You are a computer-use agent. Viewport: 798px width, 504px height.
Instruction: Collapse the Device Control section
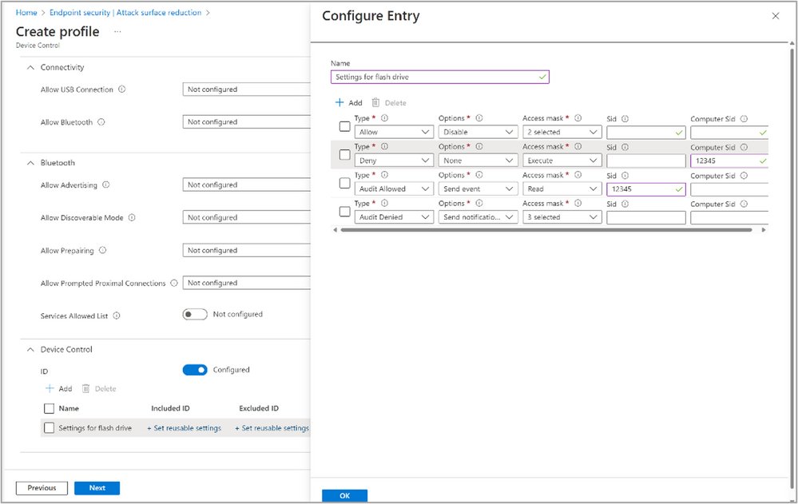coord(30,349)
